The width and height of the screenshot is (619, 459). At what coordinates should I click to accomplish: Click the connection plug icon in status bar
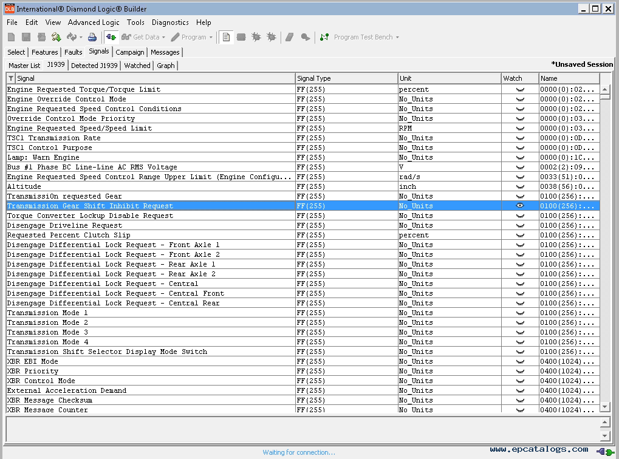point(604,452)
